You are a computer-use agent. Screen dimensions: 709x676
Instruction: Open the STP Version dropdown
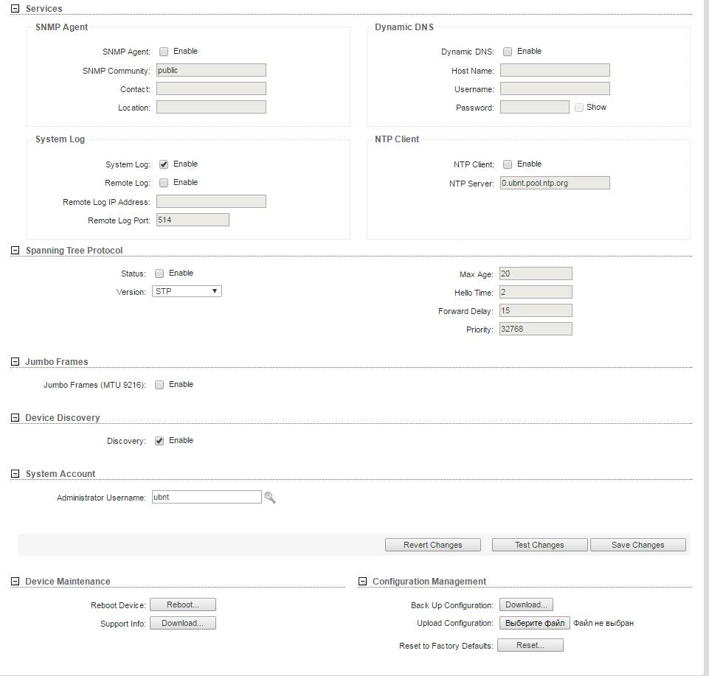click(x=187, y=292)
